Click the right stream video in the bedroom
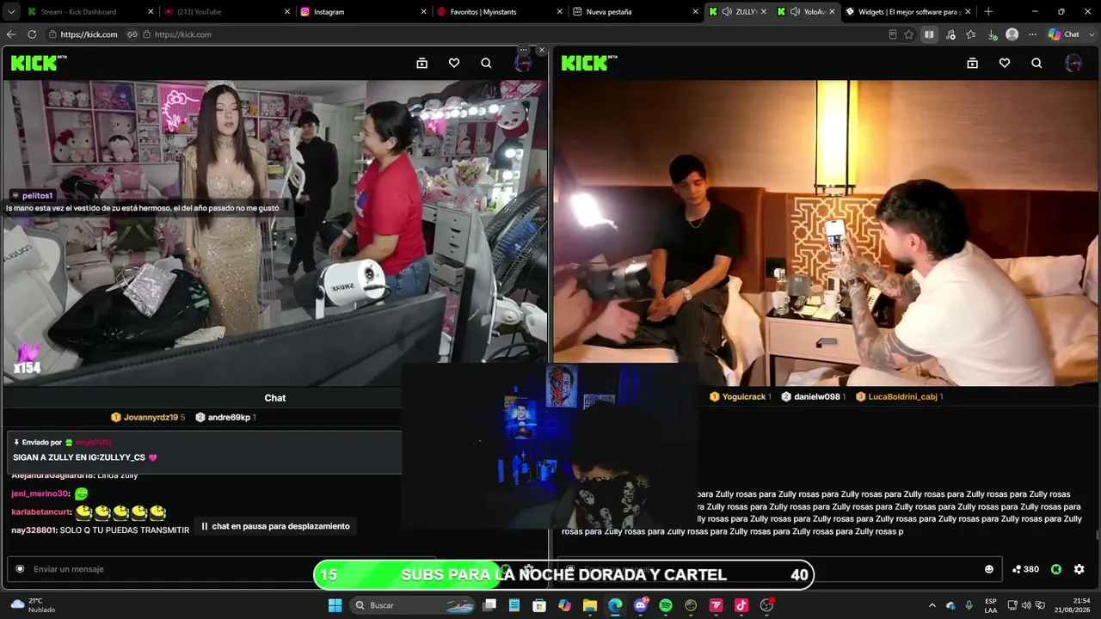This screenshot has height=619, width=1101. coord(826,233)
